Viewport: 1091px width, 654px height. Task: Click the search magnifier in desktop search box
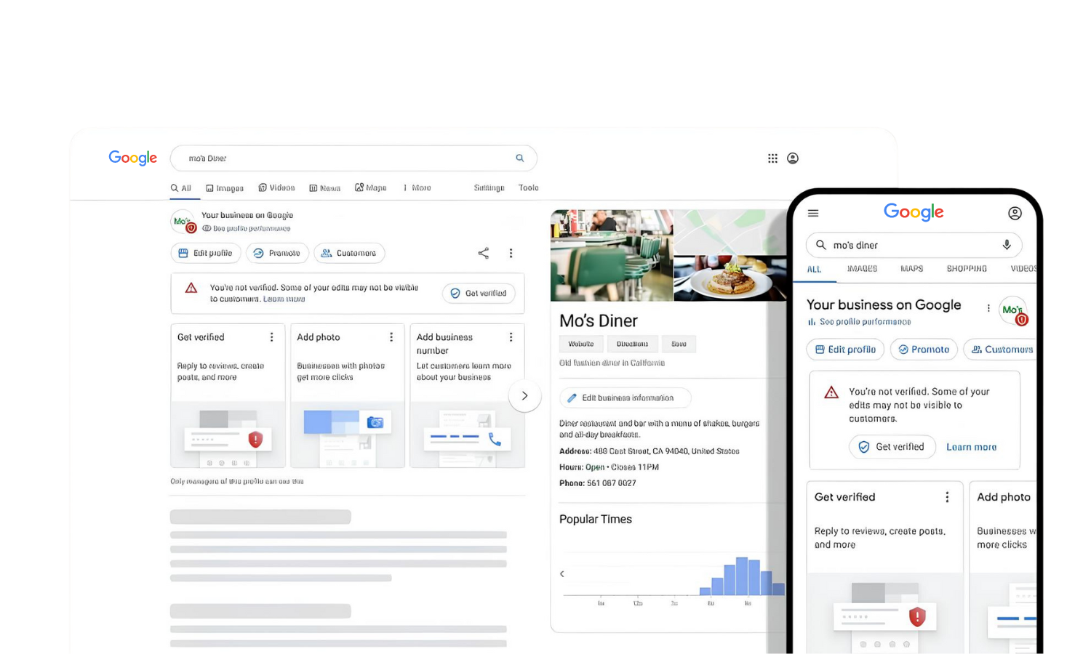point(519,158)
